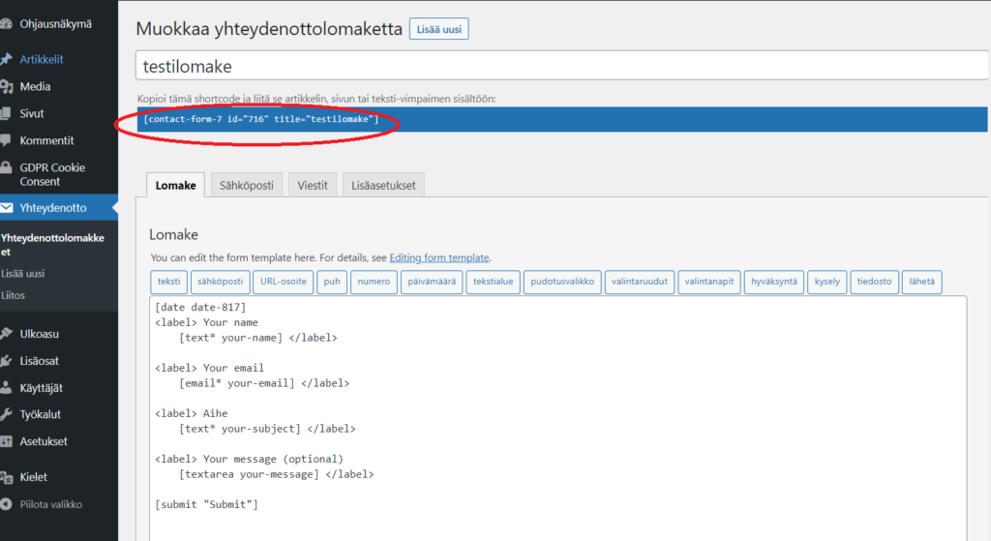Open Yhteydenottolomakkeet submenu item
Viewport: 991px width, 541px height.
coord(52,245)
